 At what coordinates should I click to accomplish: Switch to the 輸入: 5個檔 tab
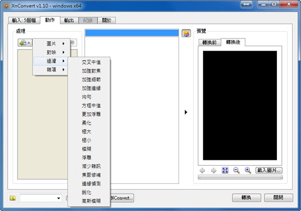click(x=24, y=21)
